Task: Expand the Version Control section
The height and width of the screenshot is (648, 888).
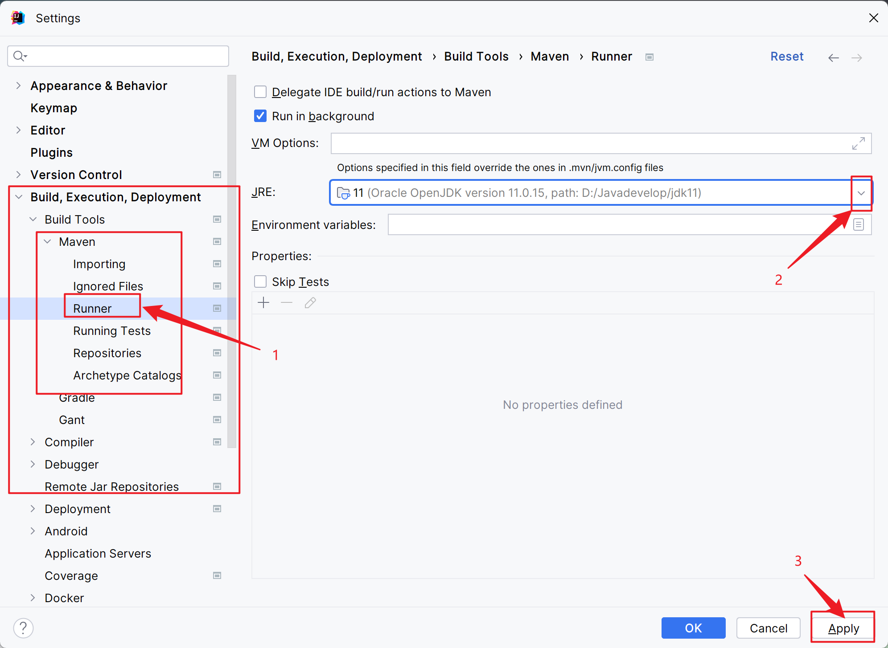Action: coord(18,175)
